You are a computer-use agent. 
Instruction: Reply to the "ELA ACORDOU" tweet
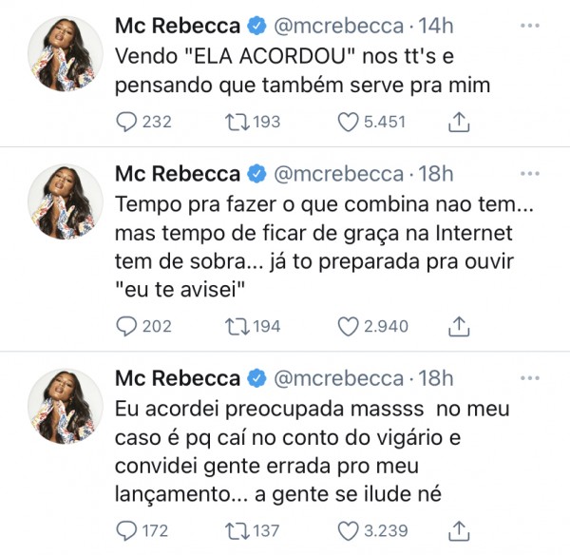tap(126, 122)
